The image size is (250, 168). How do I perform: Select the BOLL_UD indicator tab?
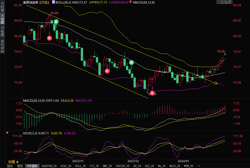[x=80, y=166]
